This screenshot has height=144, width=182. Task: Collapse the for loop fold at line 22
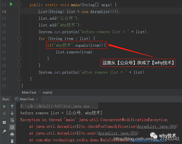[19, 38]
